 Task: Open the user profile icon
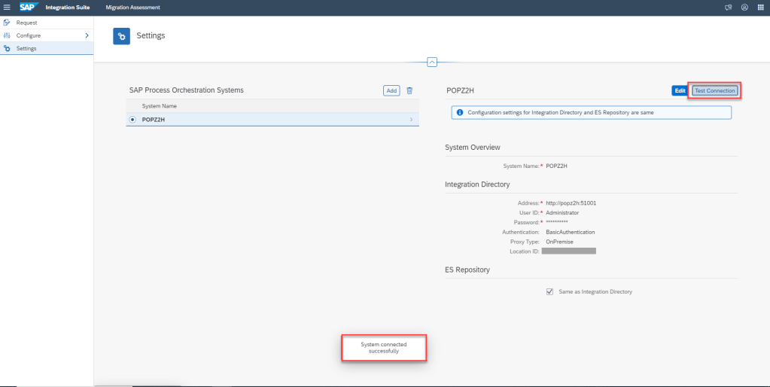tap(744, 8)
